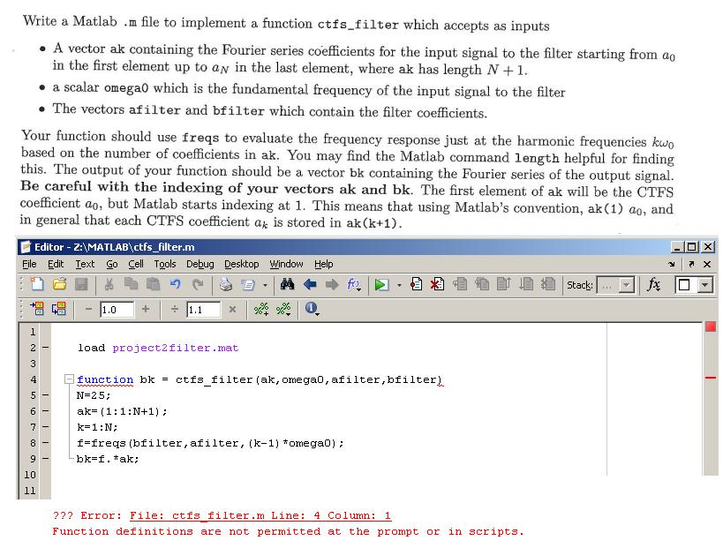Image resolution: width=723 pixels, height=548 pixels.
Task: Open the Desktop menu
Action: point(242,264)
